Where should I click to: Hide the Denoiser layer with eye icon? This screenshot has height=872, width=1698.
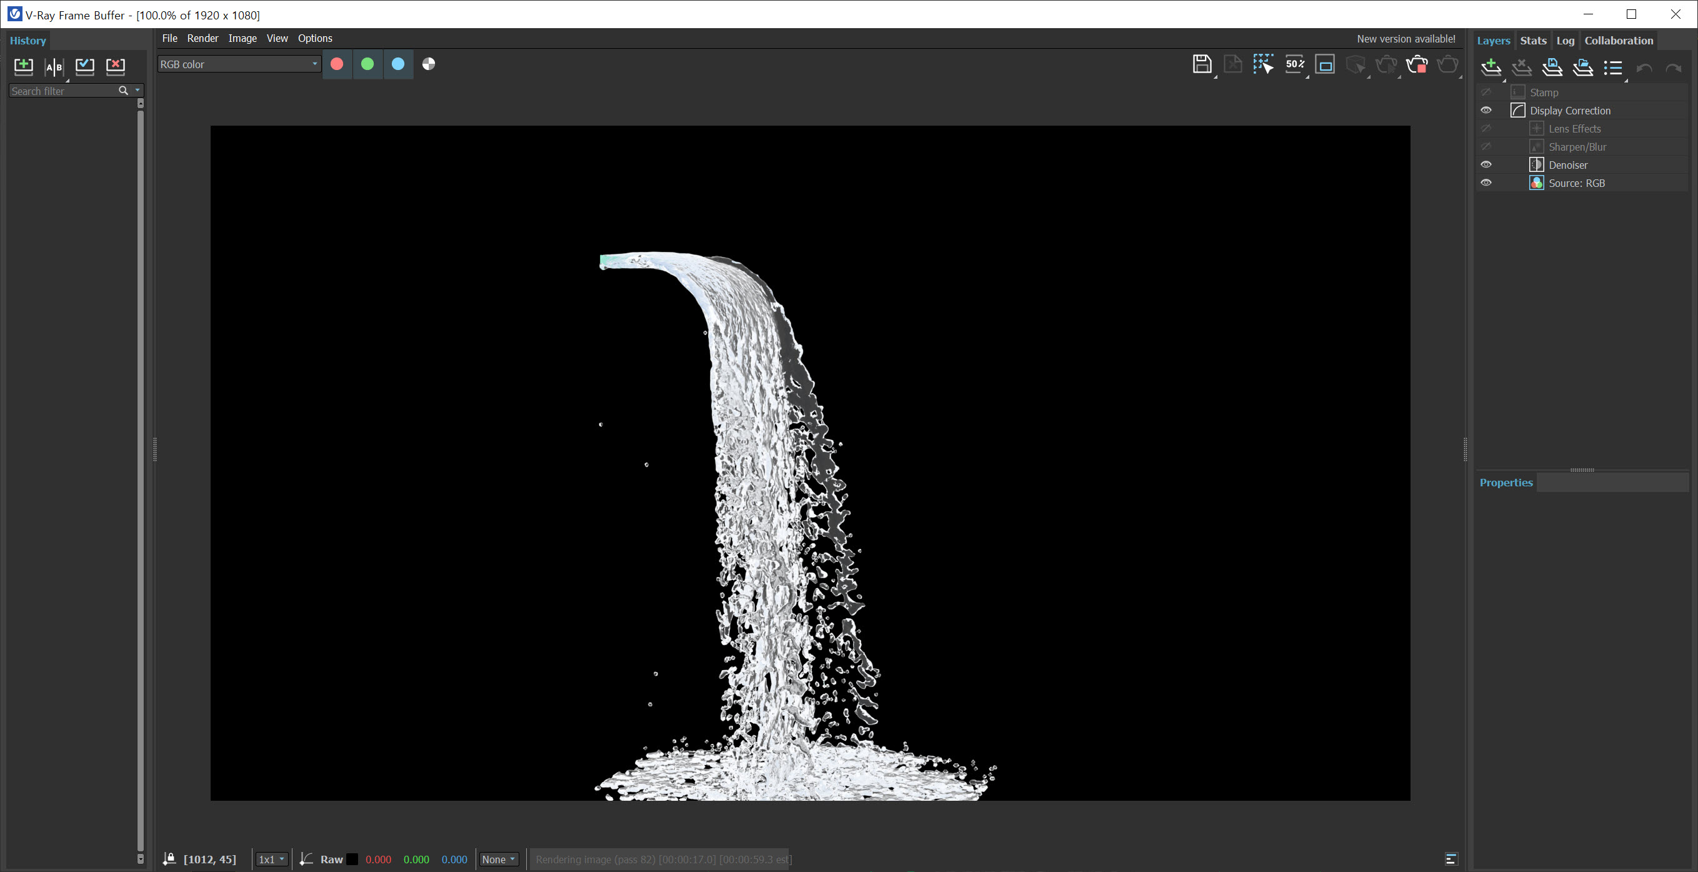point(1486,165)
